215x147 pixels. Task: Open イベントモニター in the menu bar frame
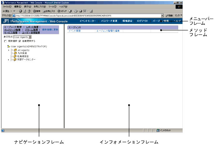point(88,21)
